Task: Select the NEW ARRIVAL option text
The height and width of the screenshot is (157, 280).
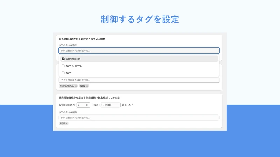Action: [74, 66]
